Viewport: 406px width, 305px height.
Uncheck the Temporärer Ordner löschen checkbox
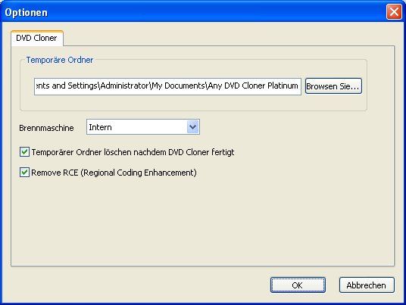tap(24, 152)
